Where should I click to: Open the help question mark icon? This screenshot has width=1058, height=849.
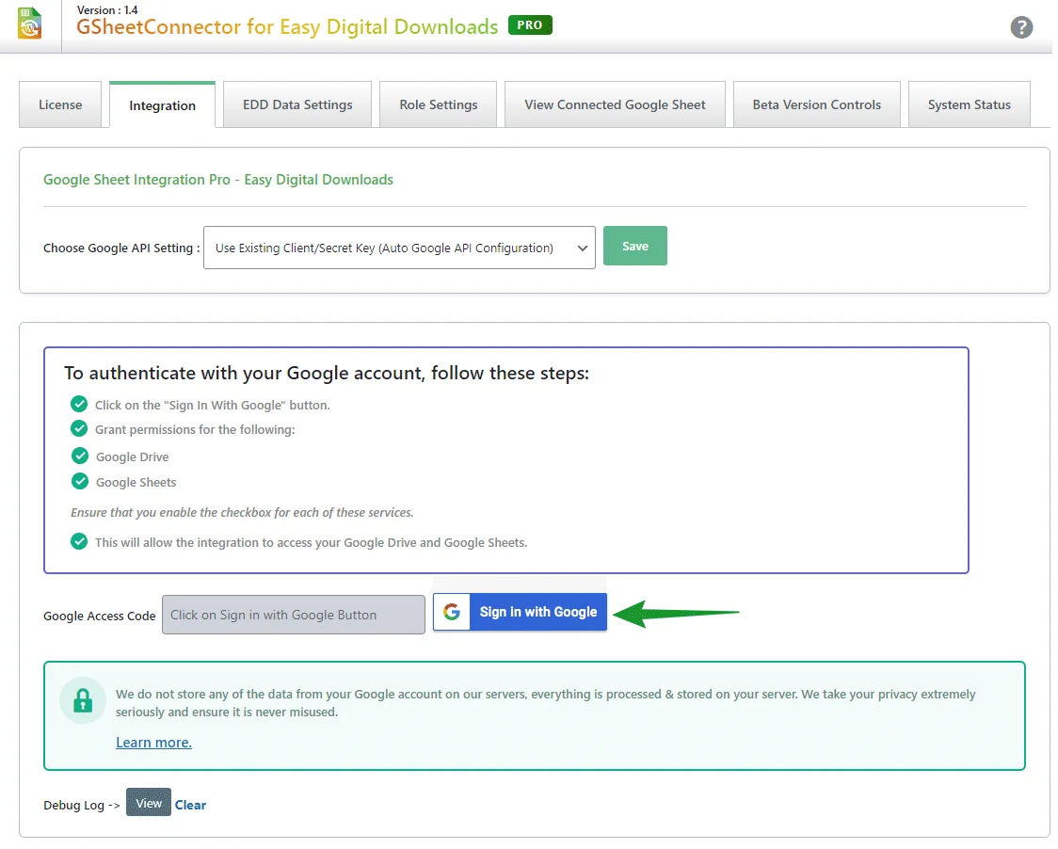pyautogui.click(x=1021, y=27)
